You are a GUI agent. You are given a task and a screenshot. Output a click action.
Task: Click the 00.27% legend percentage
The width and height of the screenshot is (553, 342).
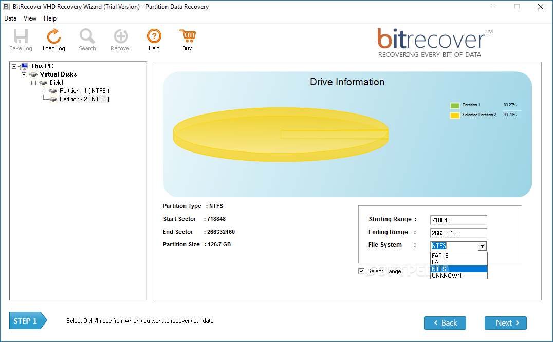click(510, 105)
